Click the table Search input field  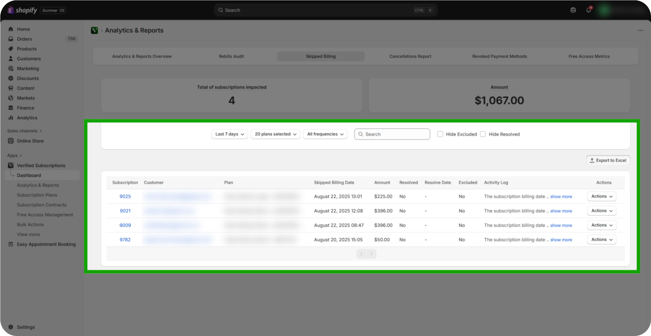pos(392,134)
